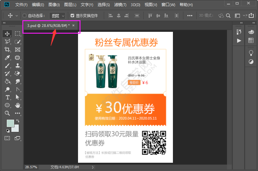Select the Eyedropper tool
Viewport: 258px width, 171px height.
[x=7, y=58]
